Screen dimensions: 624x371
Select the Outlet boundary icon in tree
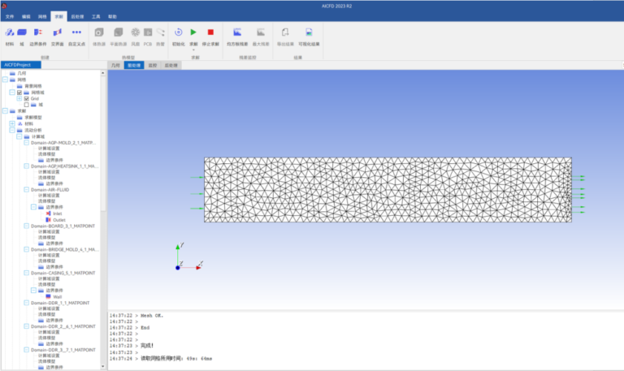[x=48, y=220]
